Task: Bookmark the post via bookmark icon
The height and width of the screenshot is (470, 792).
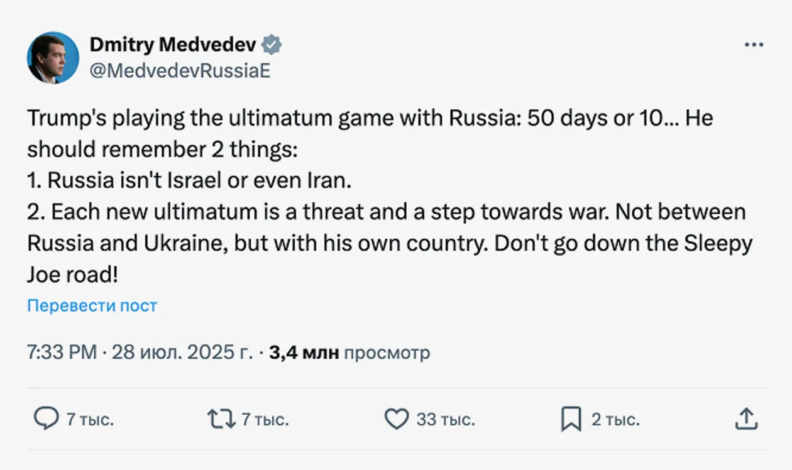Action: click(x=571, y=420)
